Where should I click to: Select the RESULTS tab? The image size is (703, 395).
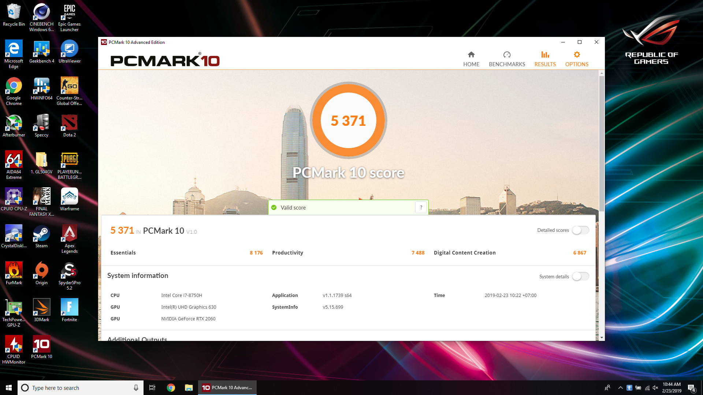[x=545, y=59]
